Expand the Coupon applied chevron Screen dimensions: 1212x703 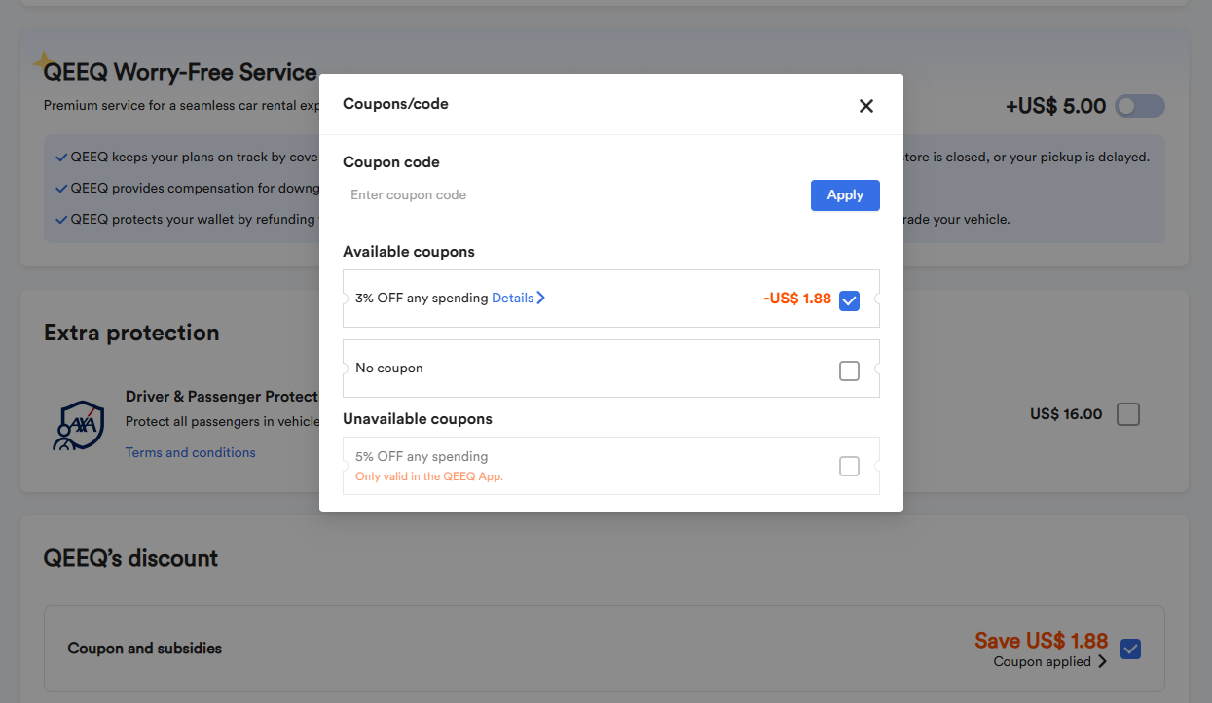click(x=1103, y=662)
